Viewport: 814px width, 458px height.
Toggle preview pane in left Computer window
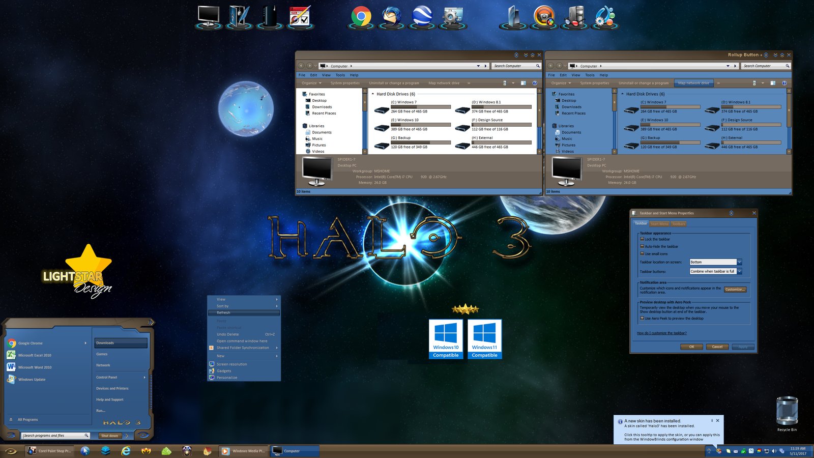pos(523,83)
